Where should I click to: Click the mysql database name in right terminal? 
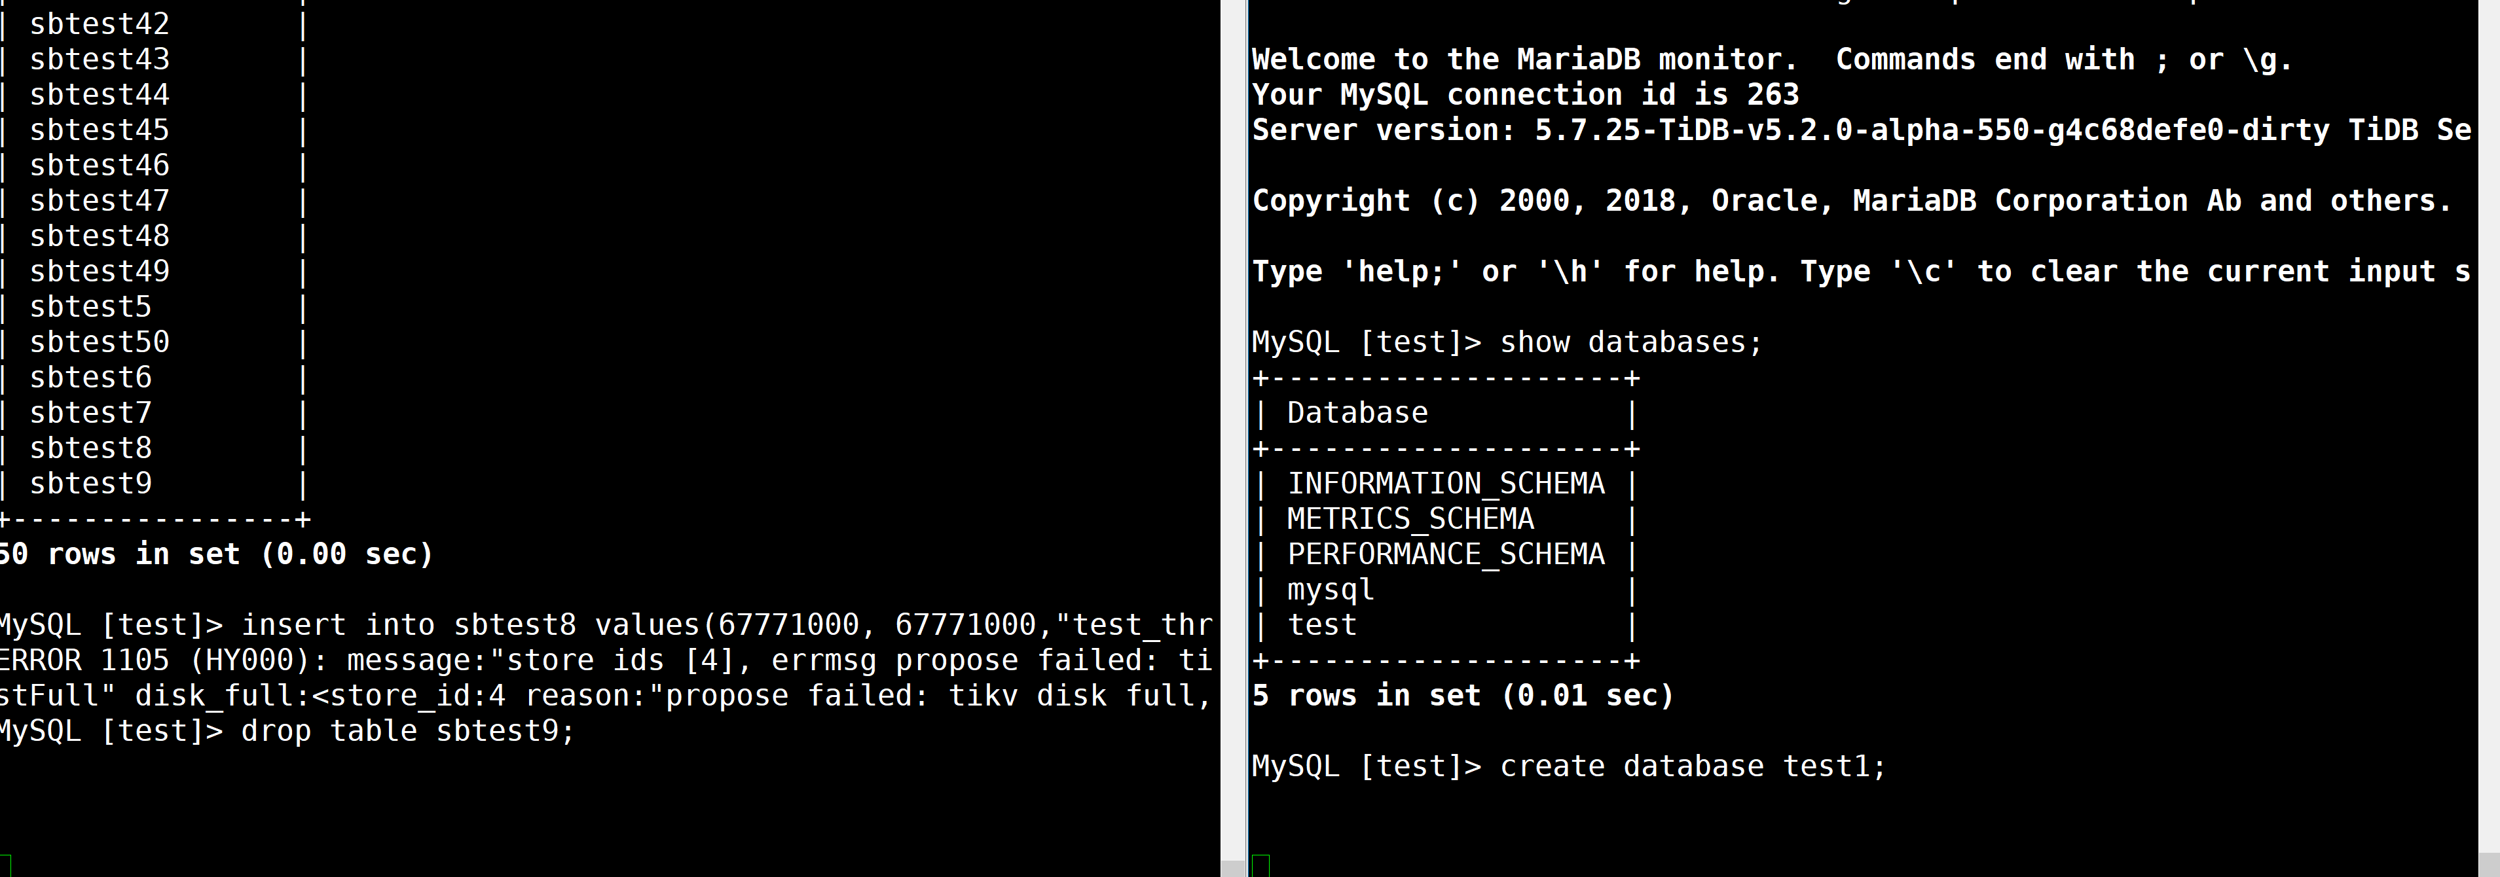[x=1330, y=589]
